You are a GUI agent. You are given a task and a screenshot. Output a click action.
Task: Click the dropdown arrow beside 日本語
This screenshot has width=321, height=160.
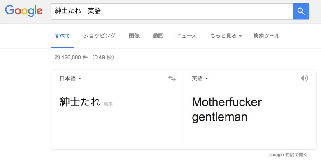pos(80,79)
